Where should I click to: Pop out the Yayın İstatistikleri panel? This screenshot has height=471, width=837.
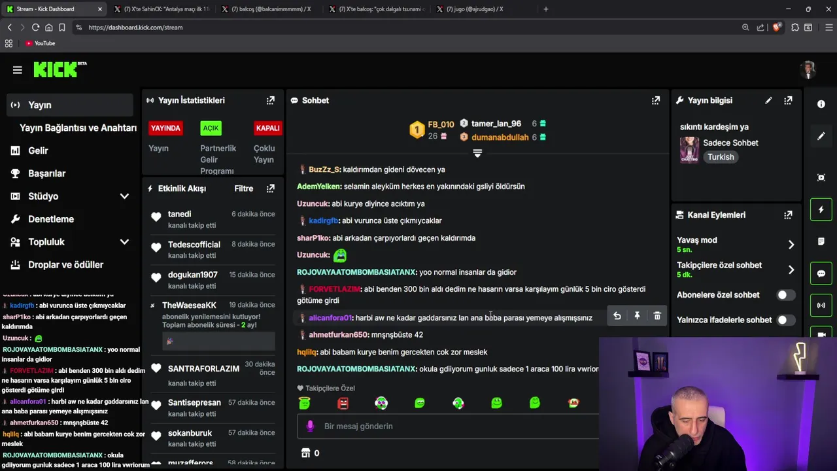[x=270, y=100]
